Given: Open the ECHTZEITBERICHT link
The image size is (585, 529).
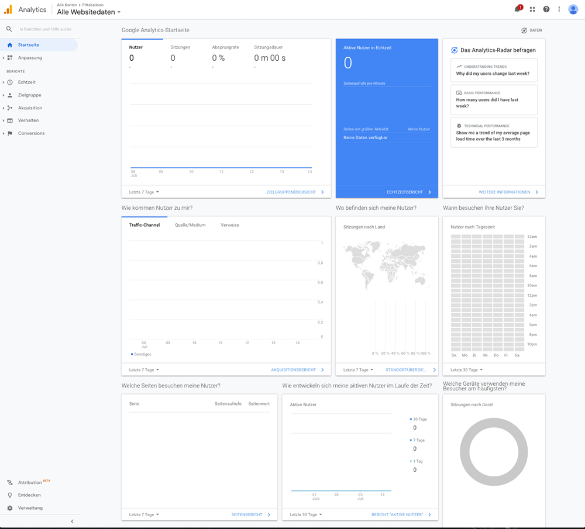Looking at the screenshot, I should coord(408,192).
